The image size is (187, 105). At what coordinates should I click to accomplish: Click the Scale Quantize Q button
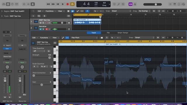click(51, 66)
